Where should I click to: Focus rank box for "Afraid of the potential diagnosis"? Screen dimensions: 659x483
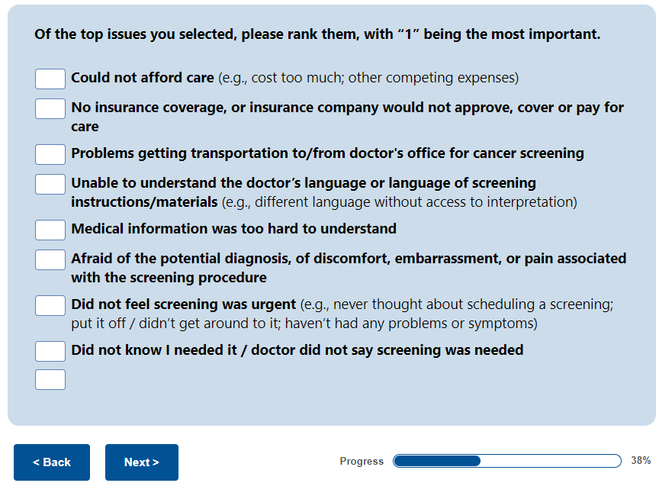pos(50,259)
